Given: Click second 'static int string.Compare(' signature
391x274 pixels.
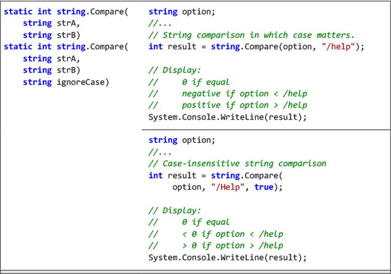Looking at the screenshot, I should tap(66, 47).
